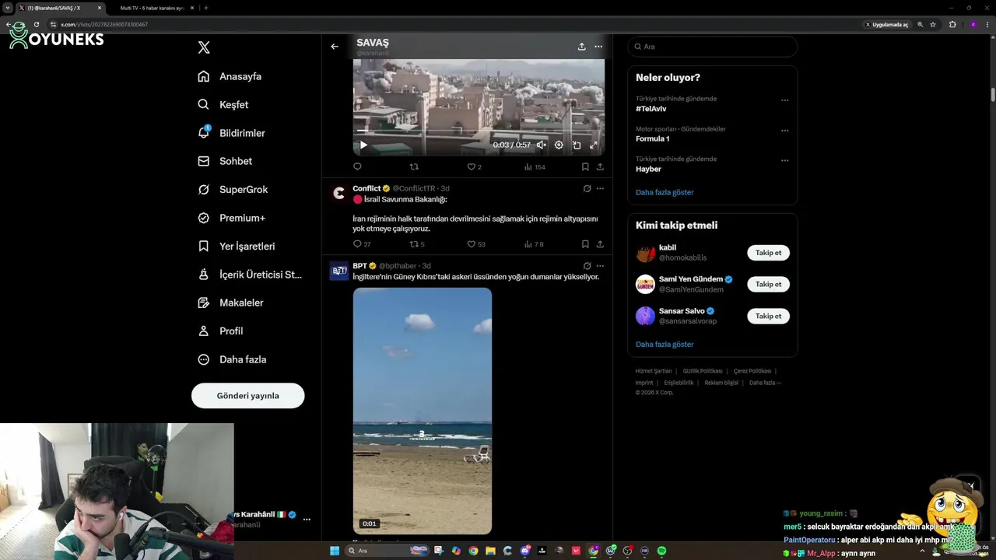Like the Conflict post with 53 likes

pyautogui.click(x=475, y=244)
